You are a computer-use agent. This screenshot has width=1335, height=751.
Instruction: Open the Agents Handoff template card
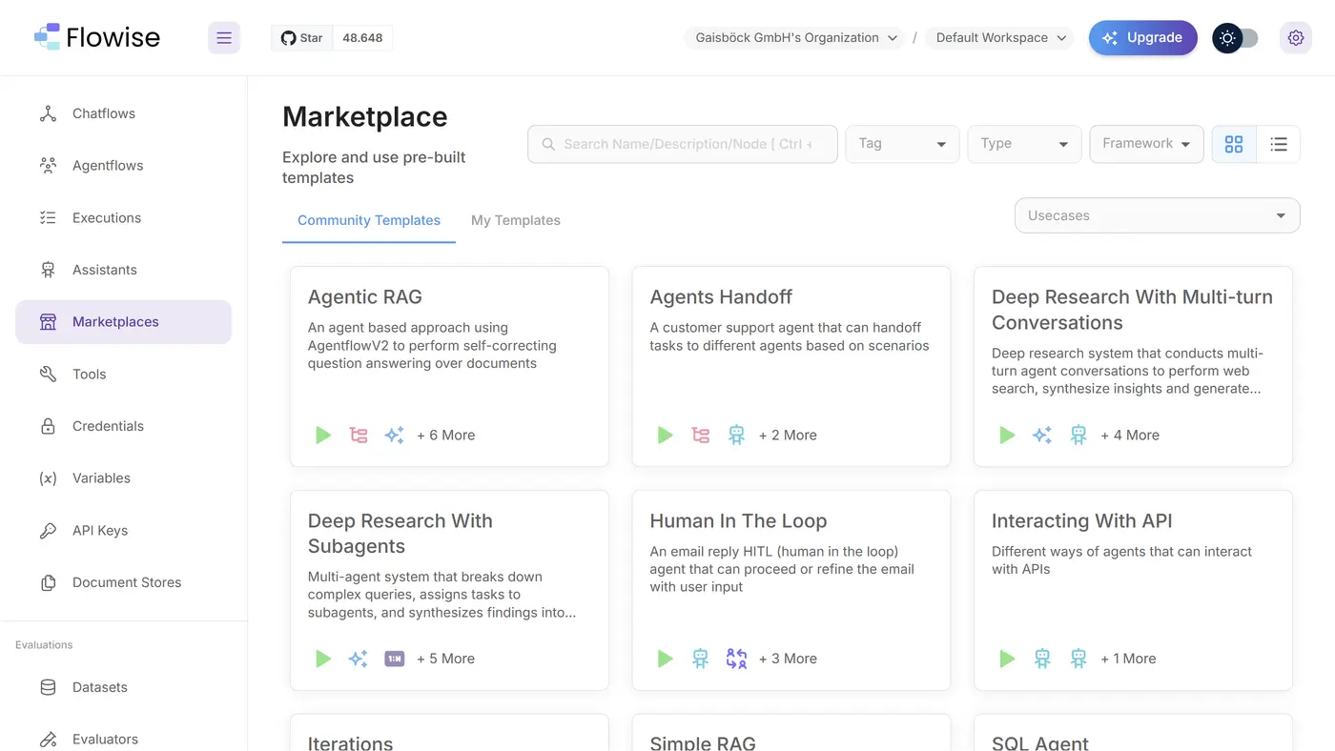[791, 366]
